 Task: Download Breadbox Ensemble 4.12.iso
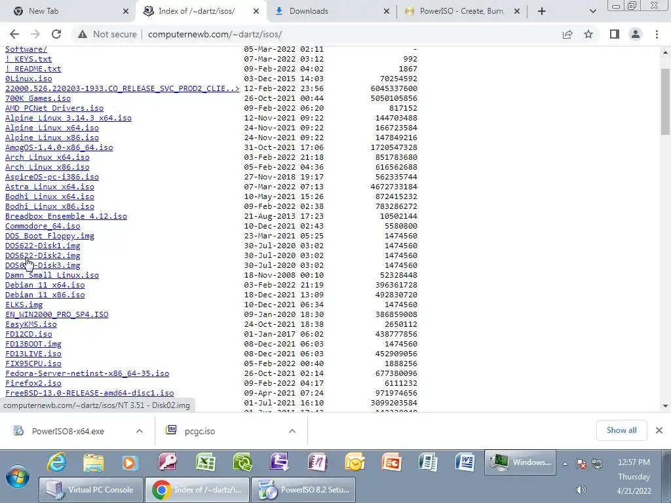[x=66, y=216]
